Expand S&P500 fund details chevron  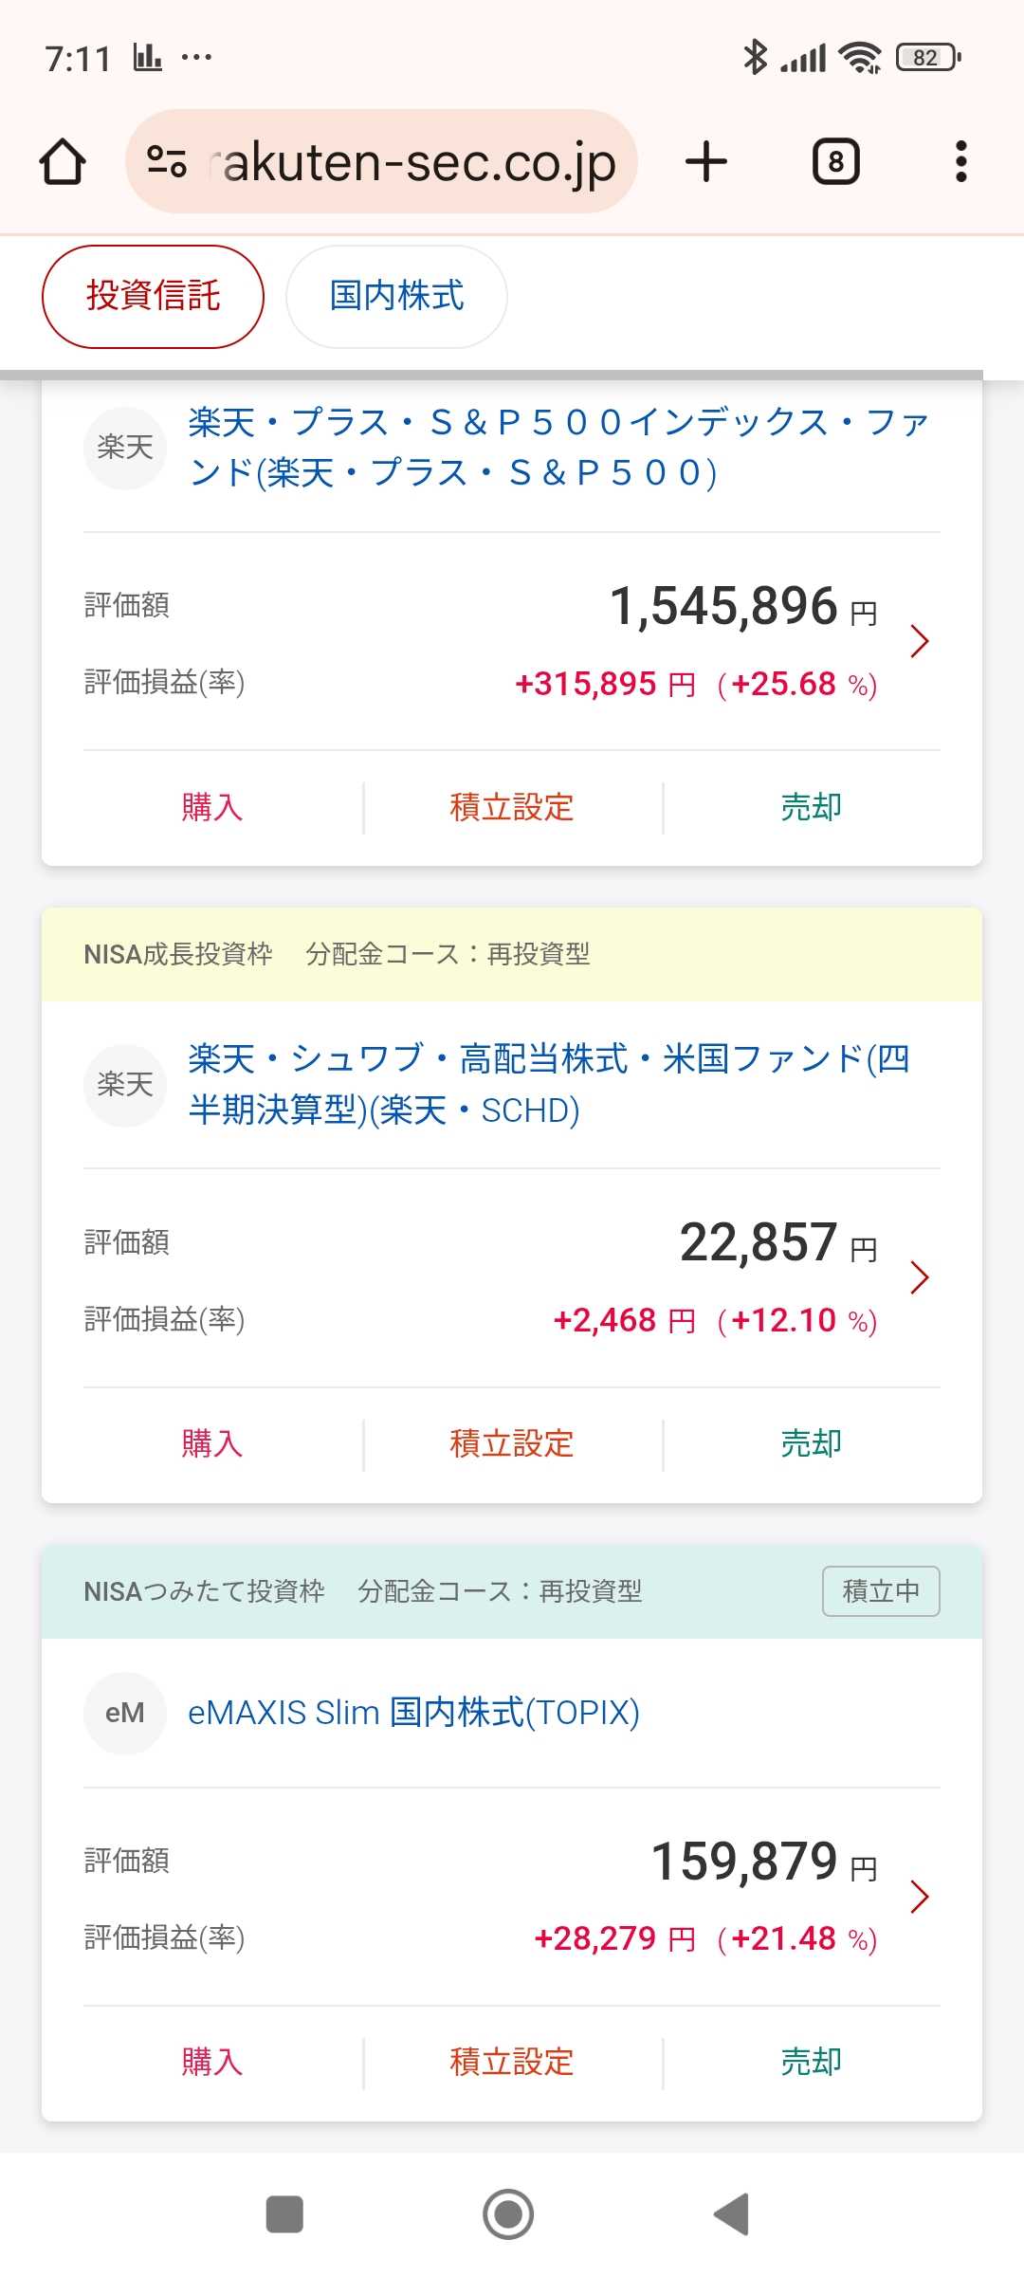coord(919,642)
